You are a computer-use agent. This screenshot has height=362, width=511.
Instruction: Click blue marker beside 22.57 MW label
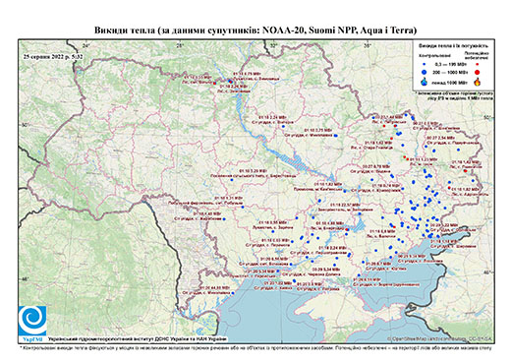point(360,213)
